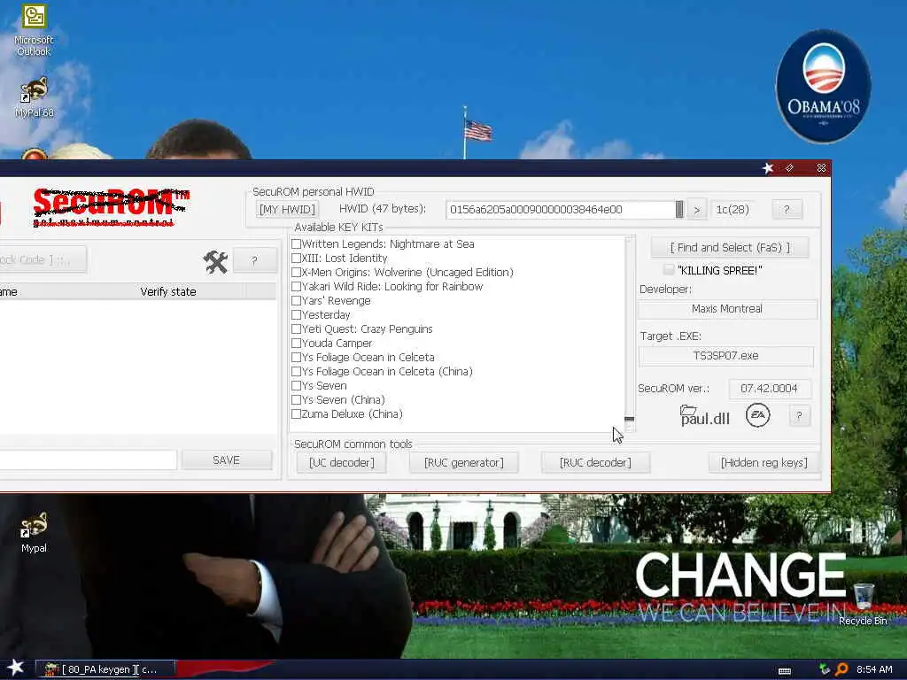
Task: Click the ? button next to EA logo
Action: [x=799, y=415]
